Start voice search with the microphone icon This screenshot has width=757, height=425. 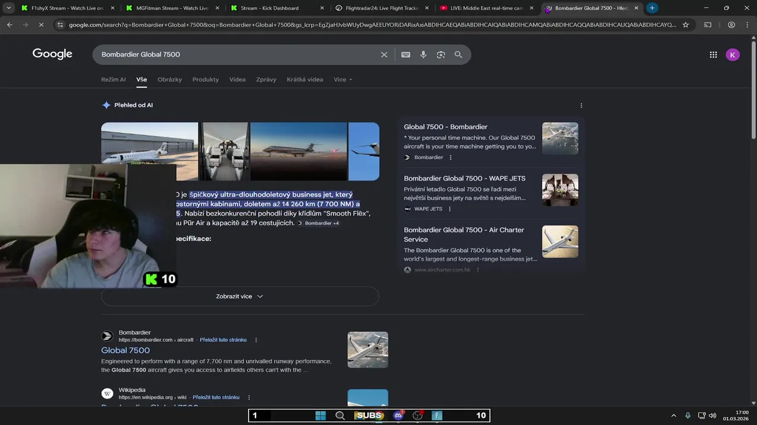pyautogui.click(x=423, y=54)
